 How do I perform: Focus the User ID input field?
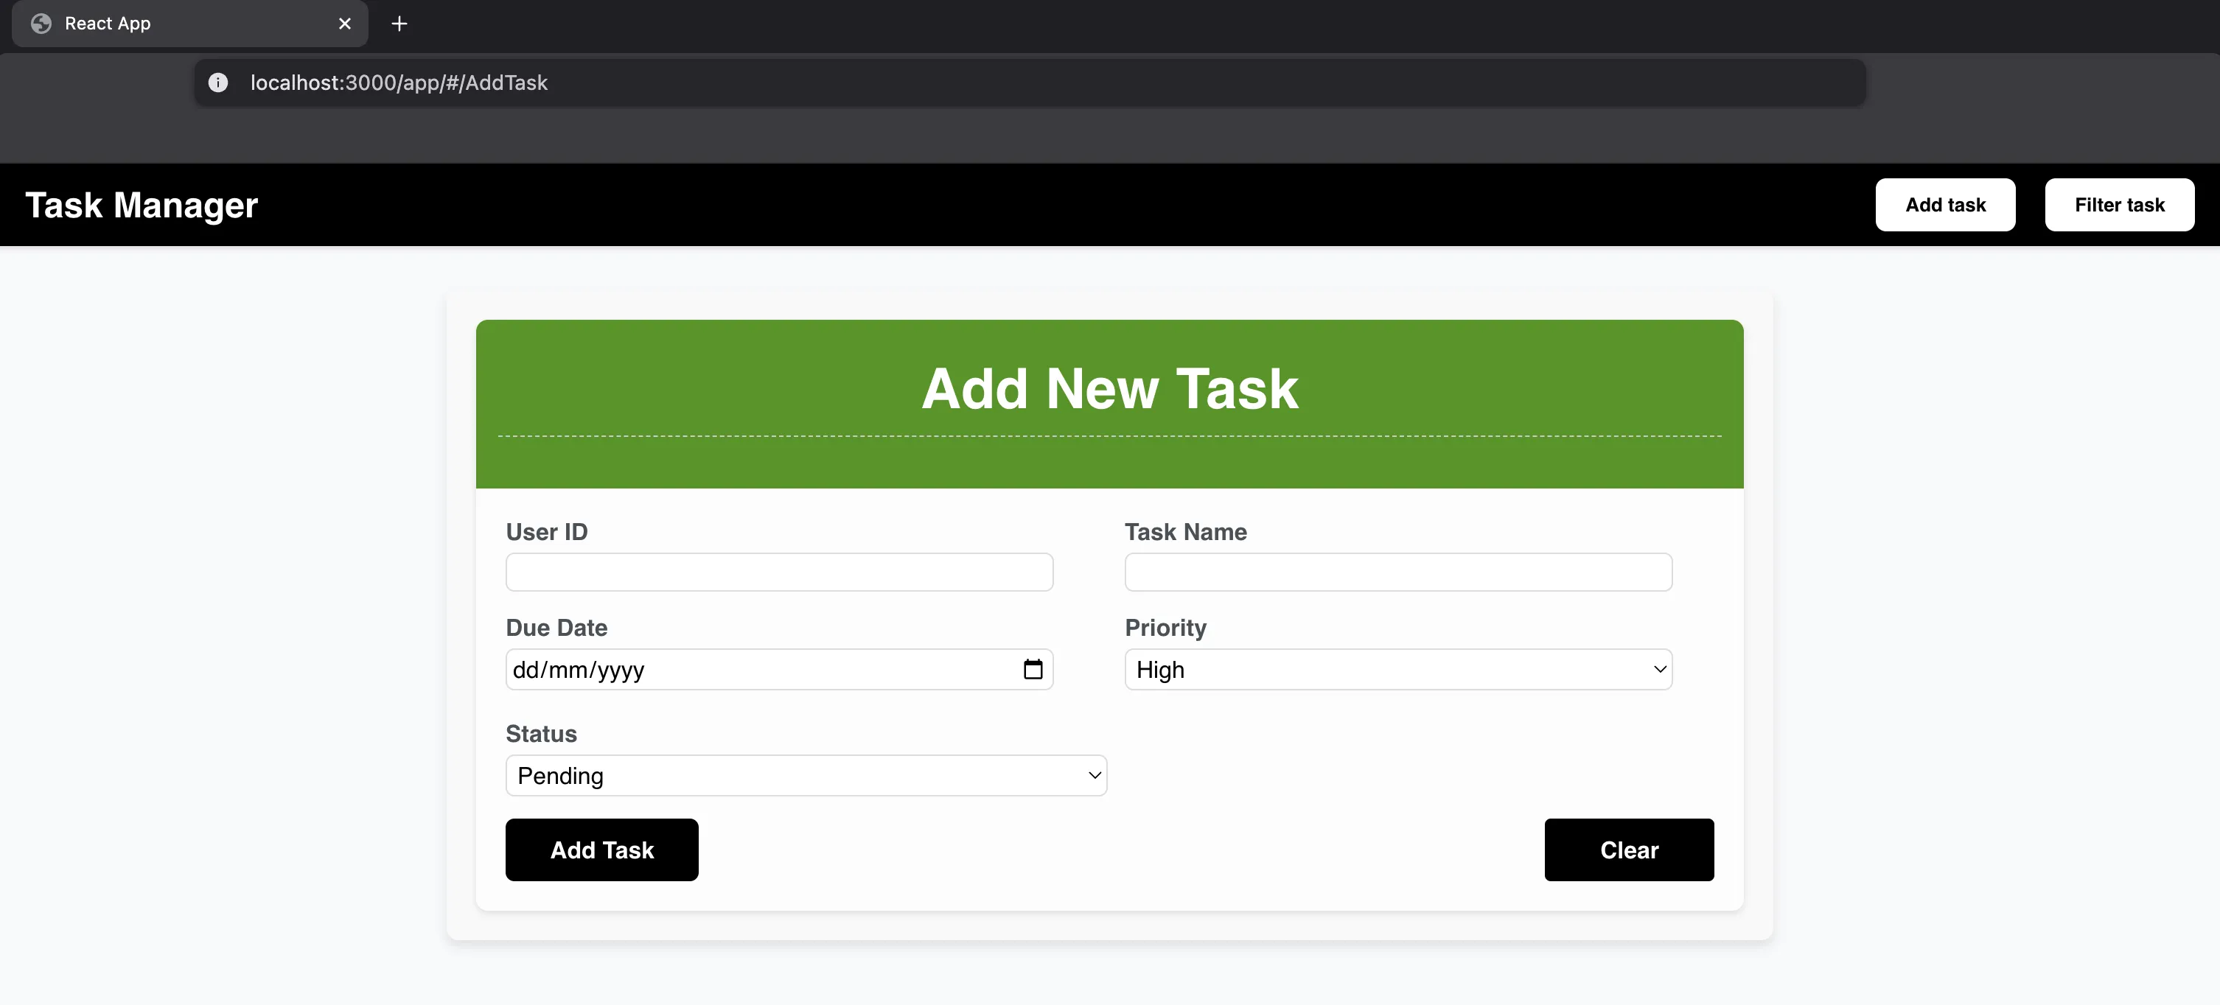click(x=779, y=572)
